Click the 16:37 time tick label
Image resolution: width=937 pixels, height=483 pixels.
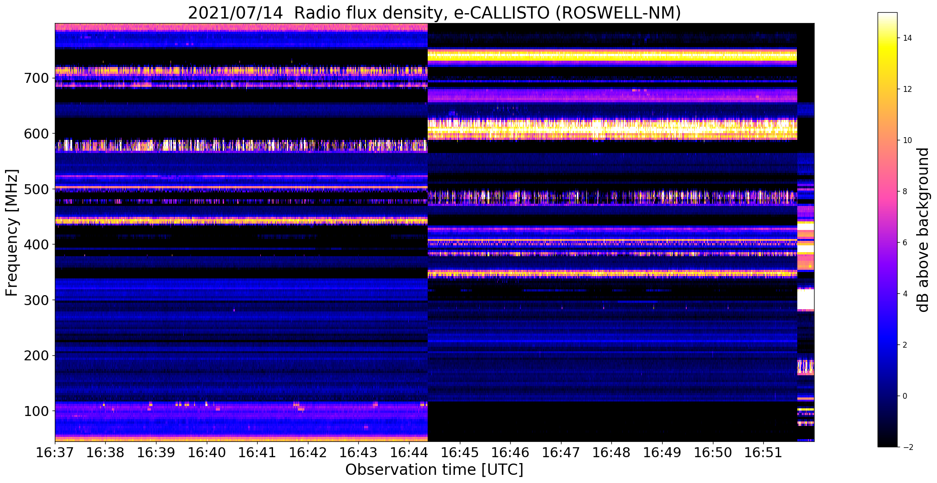click(x=55, y=452)
